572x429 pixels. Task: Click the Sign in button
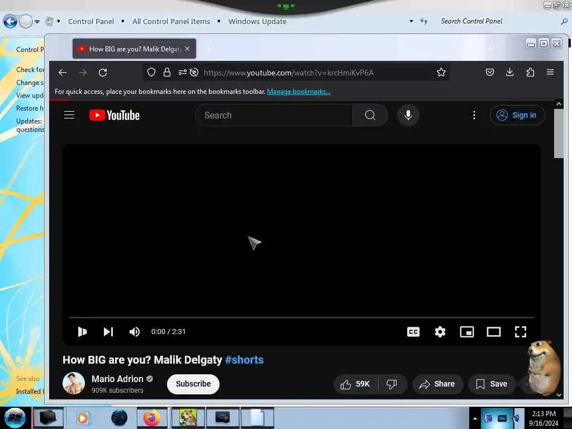[x=517, y=115]
